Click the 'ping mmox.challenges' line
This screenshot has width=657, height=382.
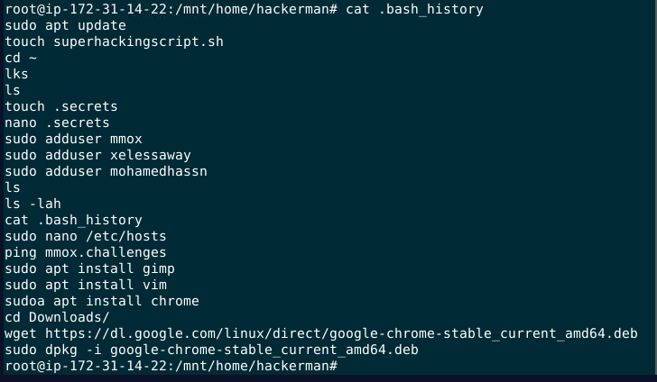[x=85, y=252]
